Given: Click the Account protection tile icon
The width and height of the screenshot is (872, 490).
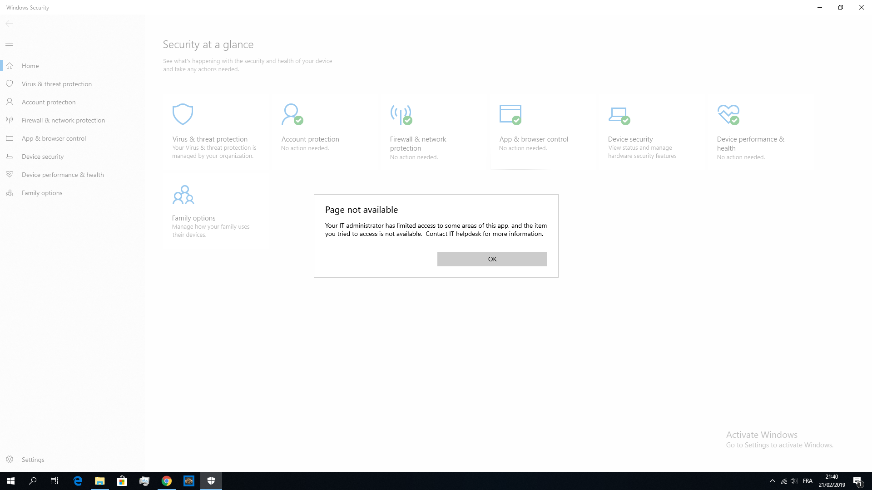Looking at the screenshot, I should coord(292,114).
